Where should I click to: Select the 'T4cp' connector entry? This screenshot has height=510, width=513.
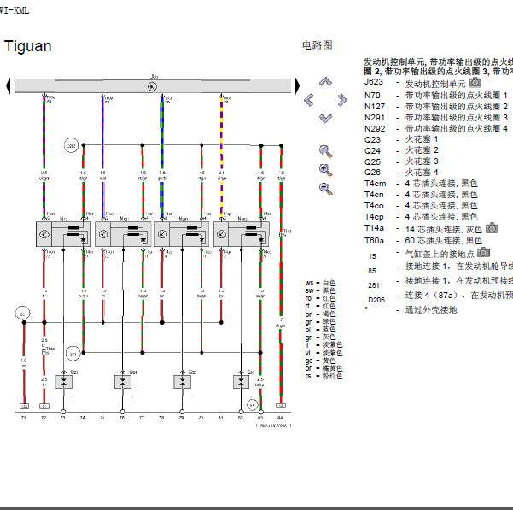(x=421, y=217)
